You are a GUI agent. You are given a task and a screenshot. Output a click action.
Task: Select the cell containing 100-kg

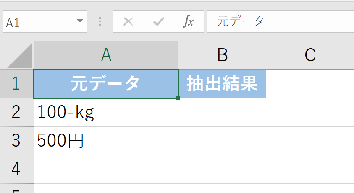pos(106,113)
